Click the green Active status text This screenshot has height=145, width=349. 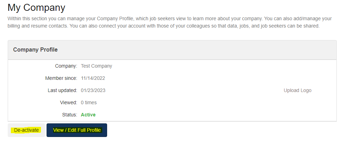(88, 115)
